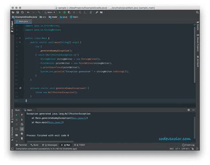Hide the Run panel with minus icon

(x=194, y=110)
